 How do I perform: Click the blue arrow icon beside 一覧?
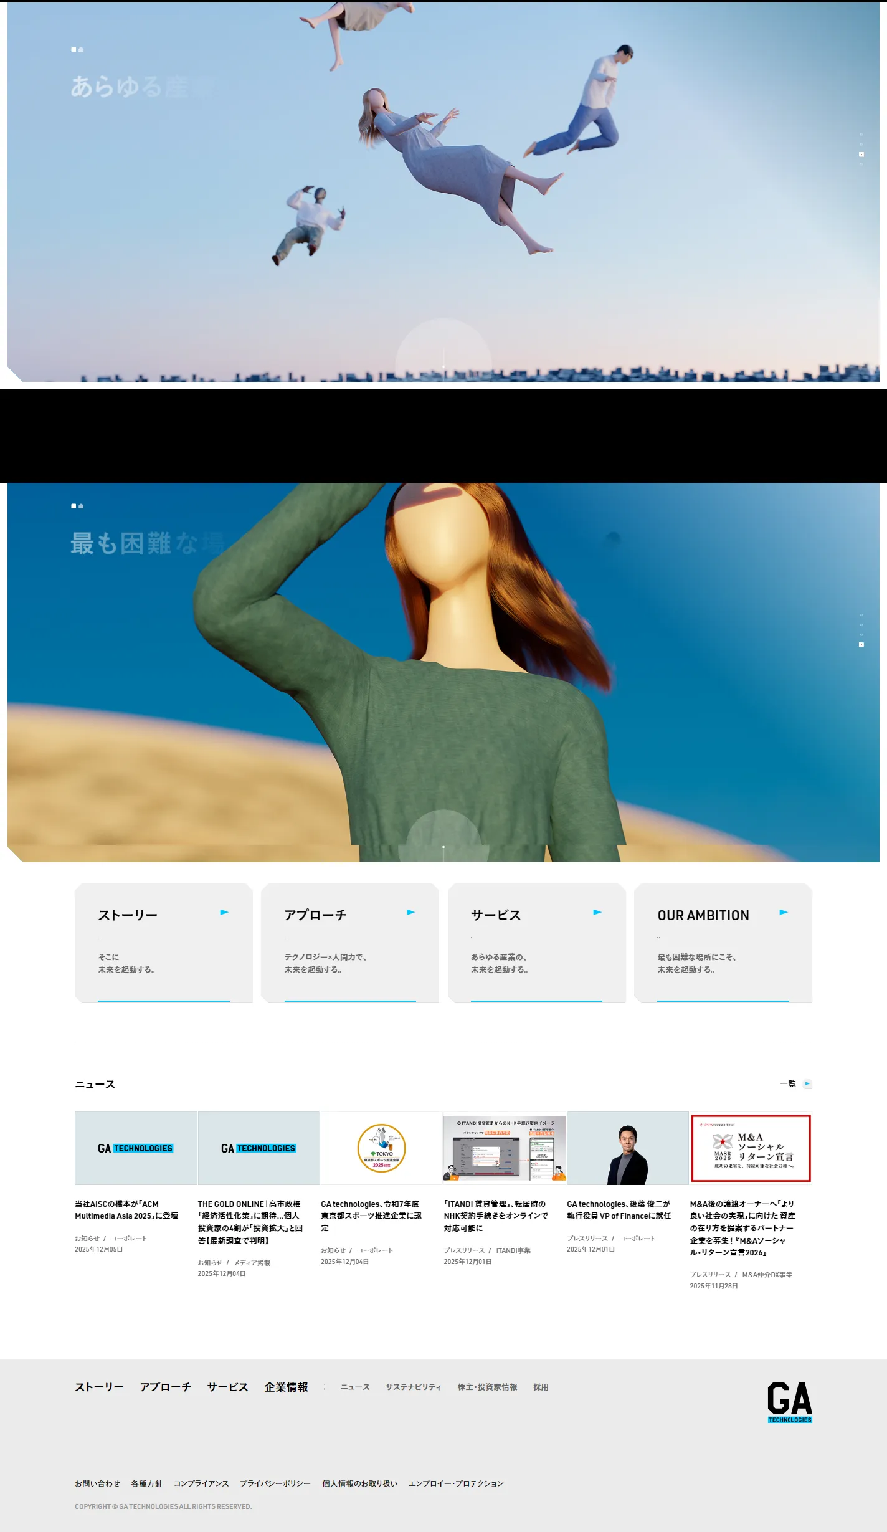click(x=807, y=1084)
